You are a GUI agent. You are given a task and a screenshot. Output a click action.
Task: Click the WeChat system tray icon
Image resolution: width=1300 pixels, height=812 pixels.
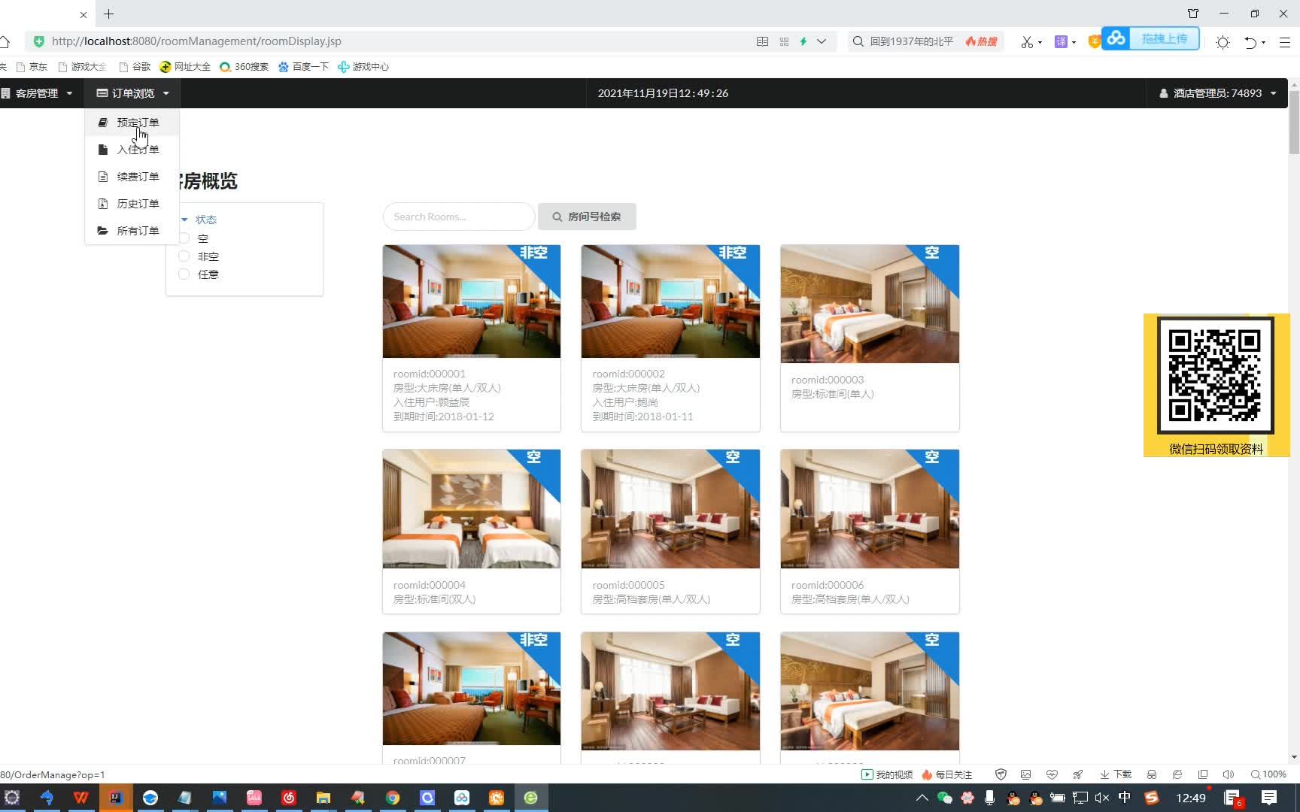tap(945, 798)
